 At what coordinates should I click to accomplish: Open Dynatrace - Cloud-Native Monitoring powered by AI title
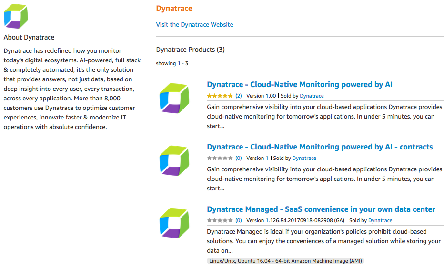(x=300, y=85)
